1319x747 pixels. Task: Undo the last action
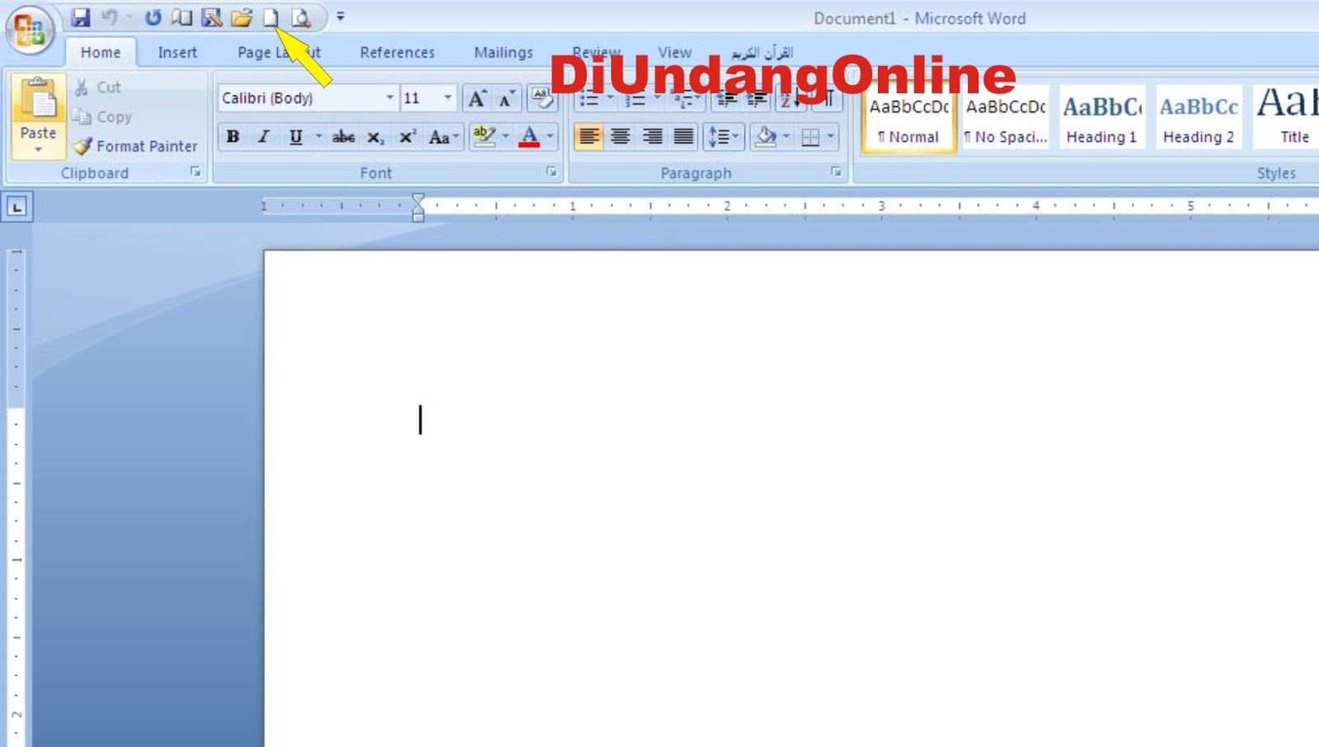point(110,17)
